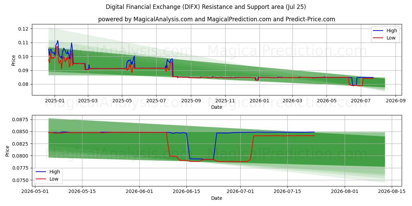Click the 0.09 y-axis label in top chart
The image size is (412, 206).
23,70
